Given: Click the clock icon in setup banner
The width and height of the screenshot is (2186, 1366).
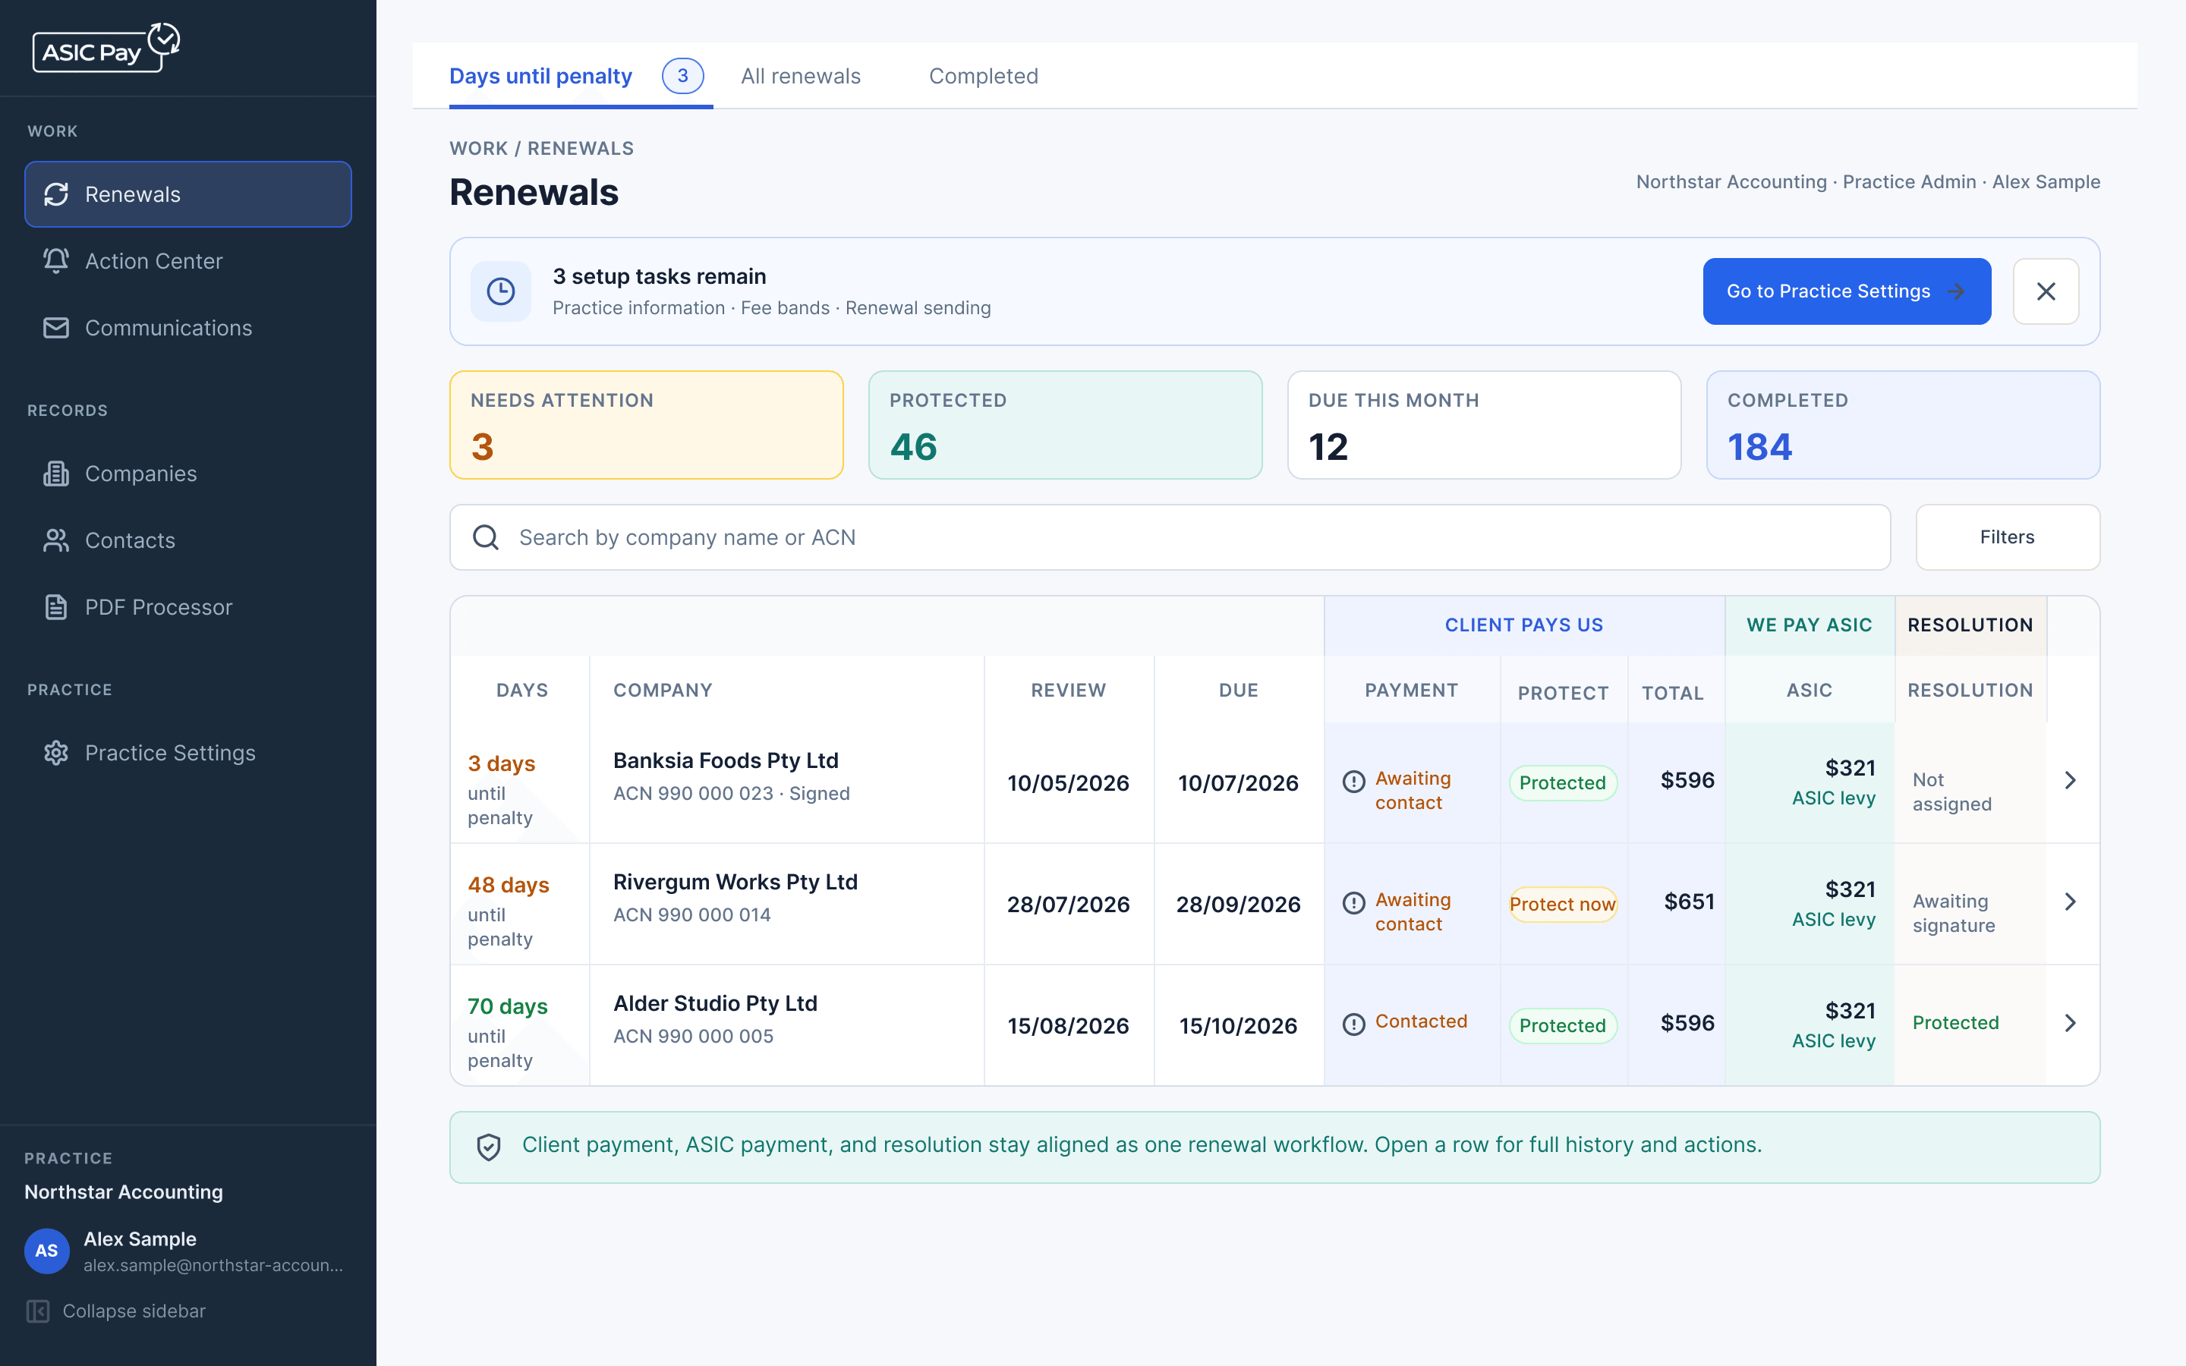Looking at the screenshot, I should [x=500, y=291].
